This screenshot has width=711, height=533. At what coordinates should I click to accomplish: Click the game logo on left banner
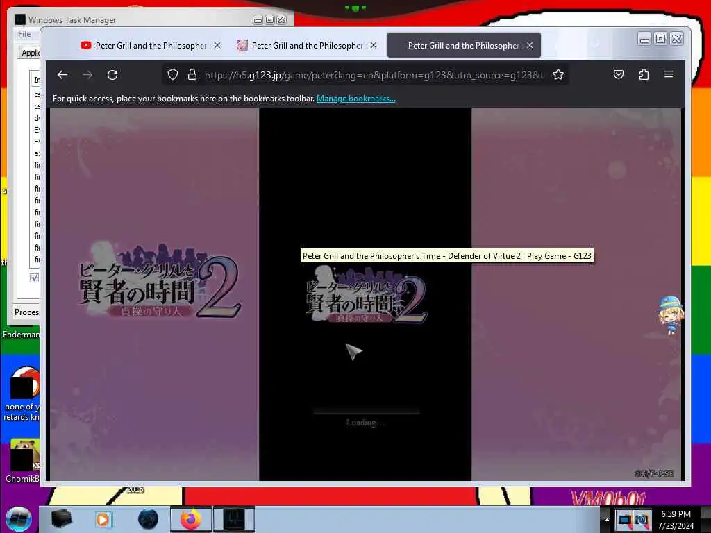(160, 280)
